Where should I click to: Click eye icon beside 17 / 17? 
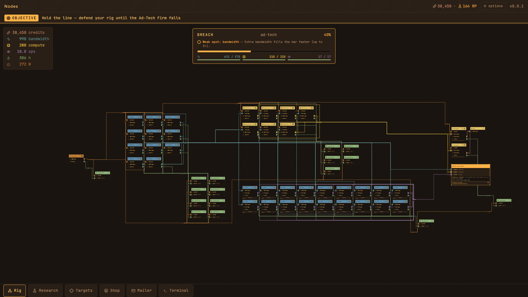(x=289, y=57)
